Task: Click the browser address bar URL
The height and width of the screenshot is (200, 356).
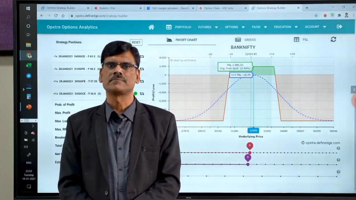Action: 102,16
